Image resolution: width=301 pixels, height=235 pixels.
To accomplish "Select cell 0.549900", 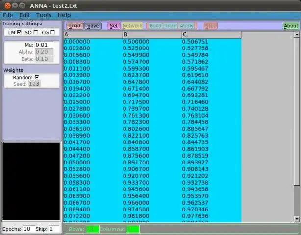I will (x=136, y=55).
